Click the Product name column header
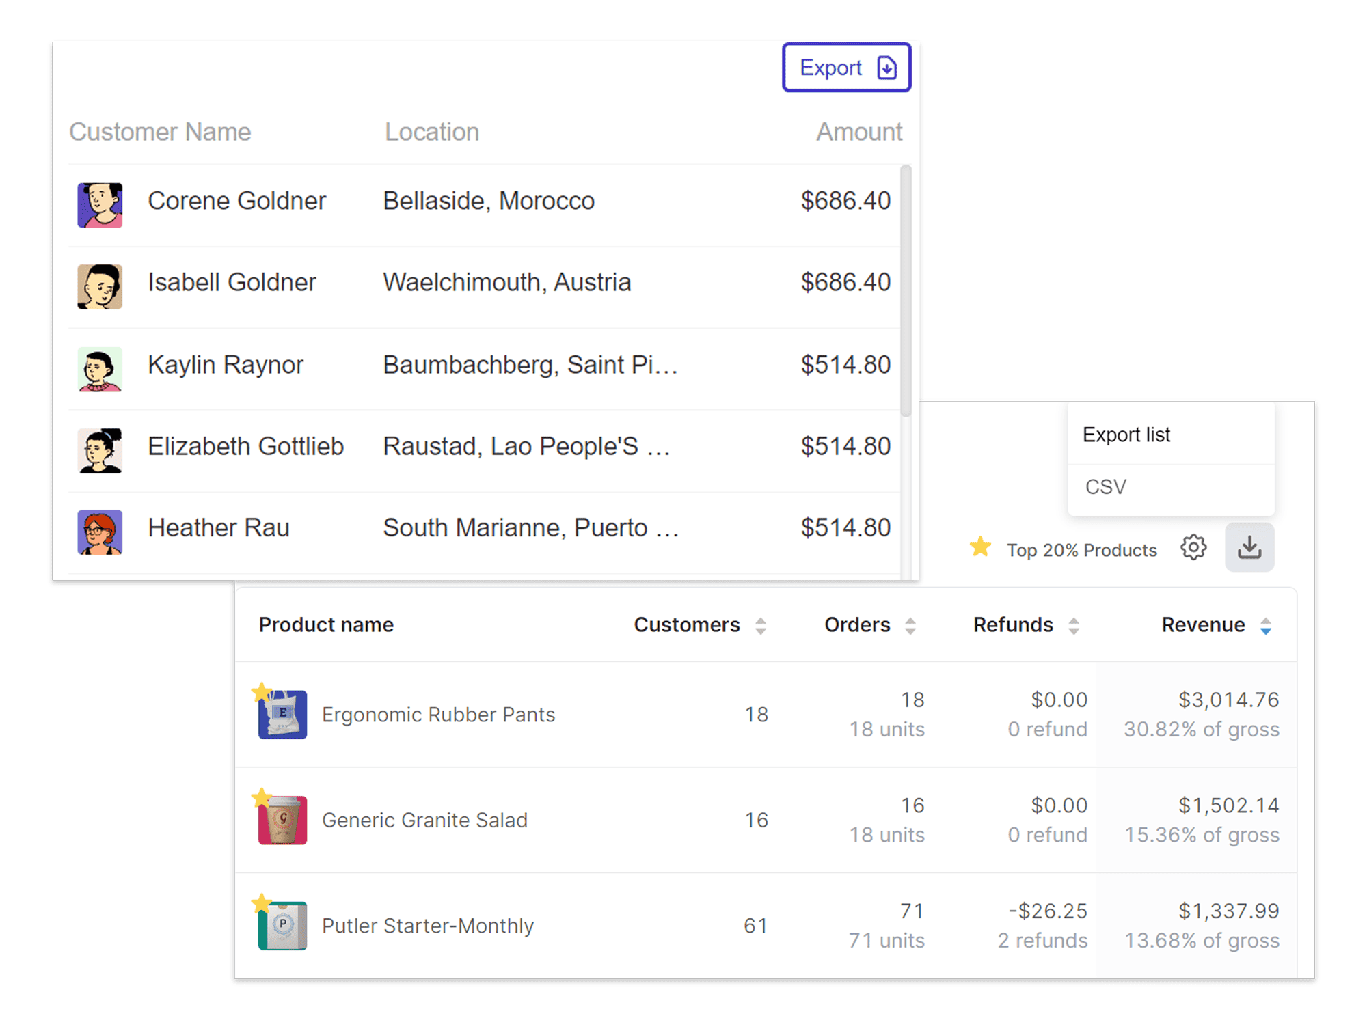The width and height of the screenshot is (1367, 1020). [x=326, y=625]
